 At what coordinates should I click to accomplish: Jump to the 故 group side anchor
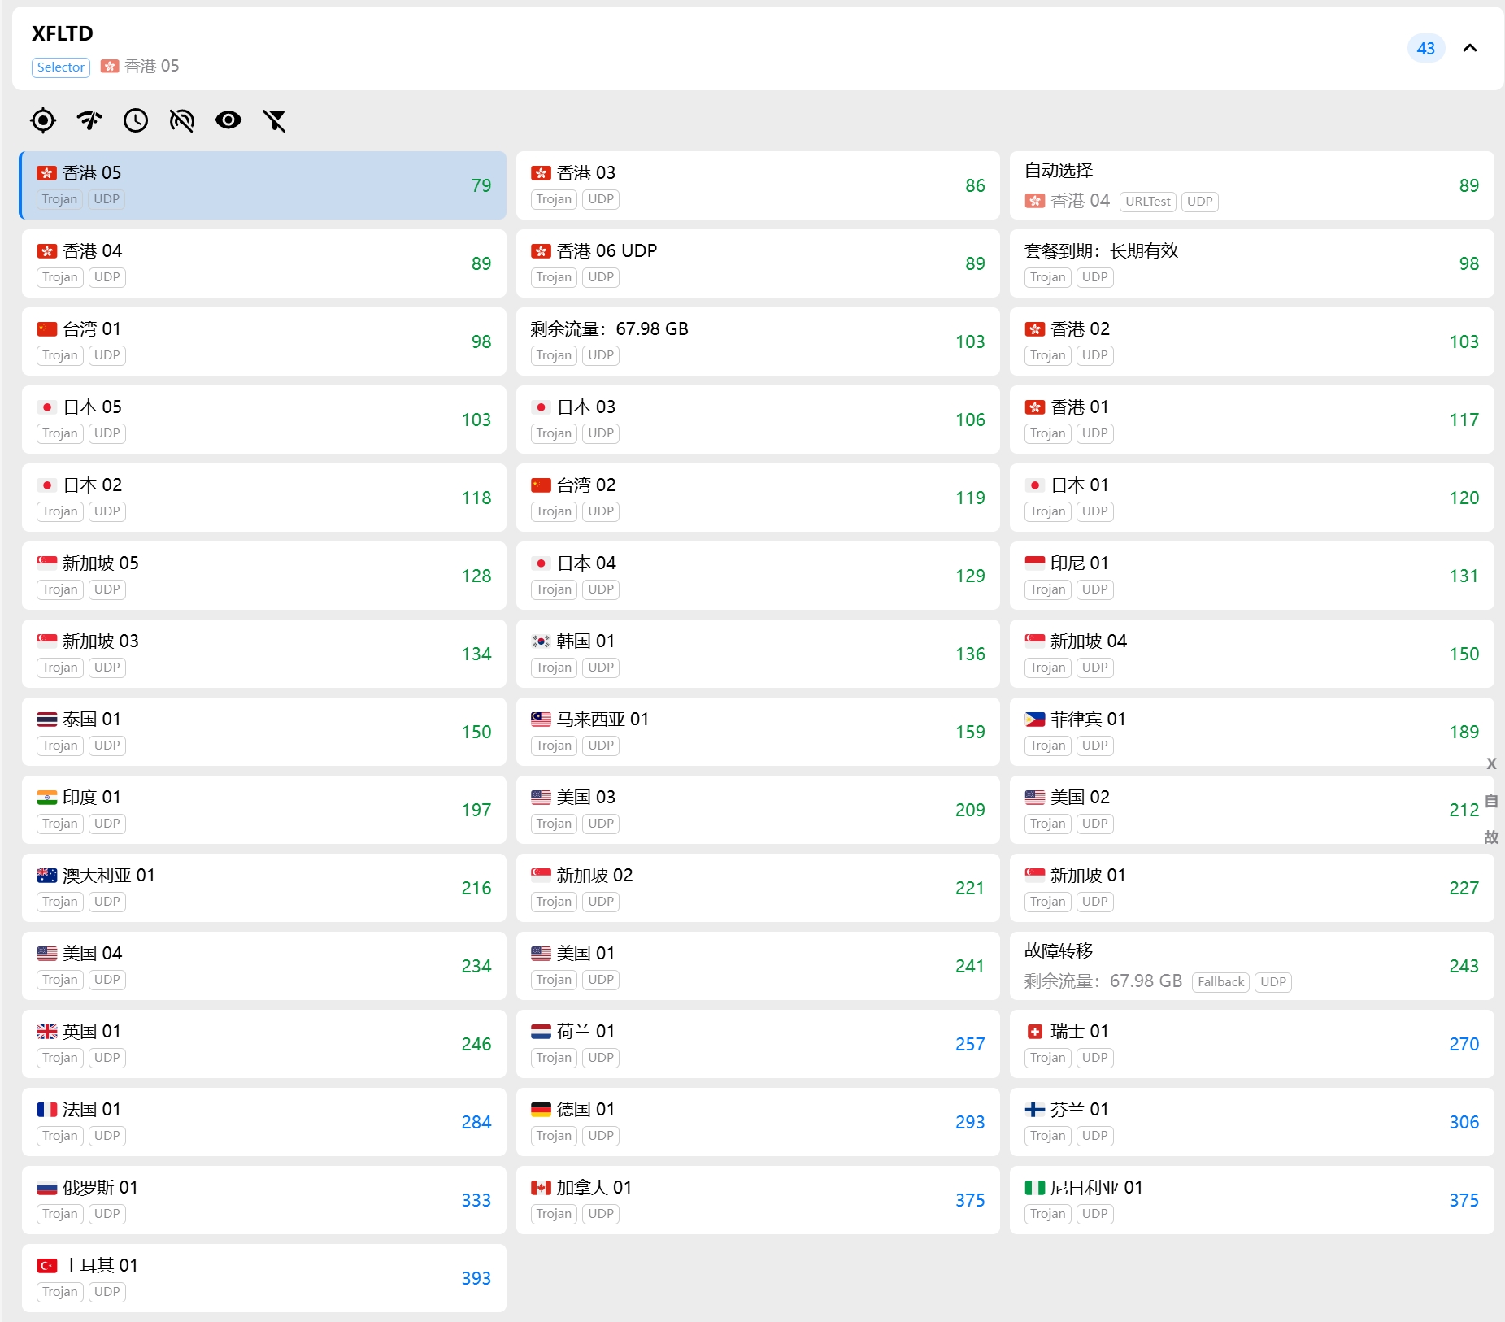(x=1490, y=837)
